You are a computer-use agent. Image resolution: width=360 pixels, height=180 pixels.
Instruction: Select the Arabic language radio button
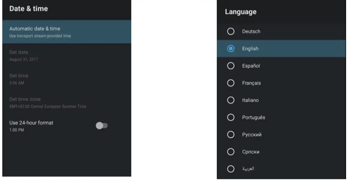(x=231, y=169)
